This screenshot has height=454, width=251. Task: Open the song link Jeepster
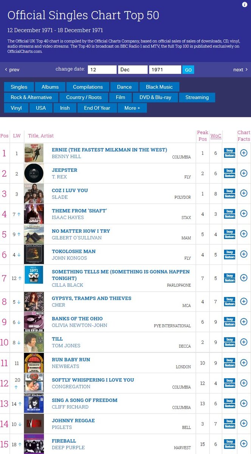64,170
